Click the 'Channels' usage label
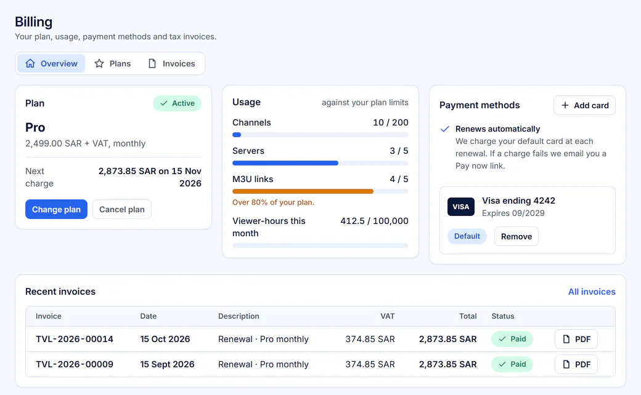This screenshot has width=641, height=395. 251,122
